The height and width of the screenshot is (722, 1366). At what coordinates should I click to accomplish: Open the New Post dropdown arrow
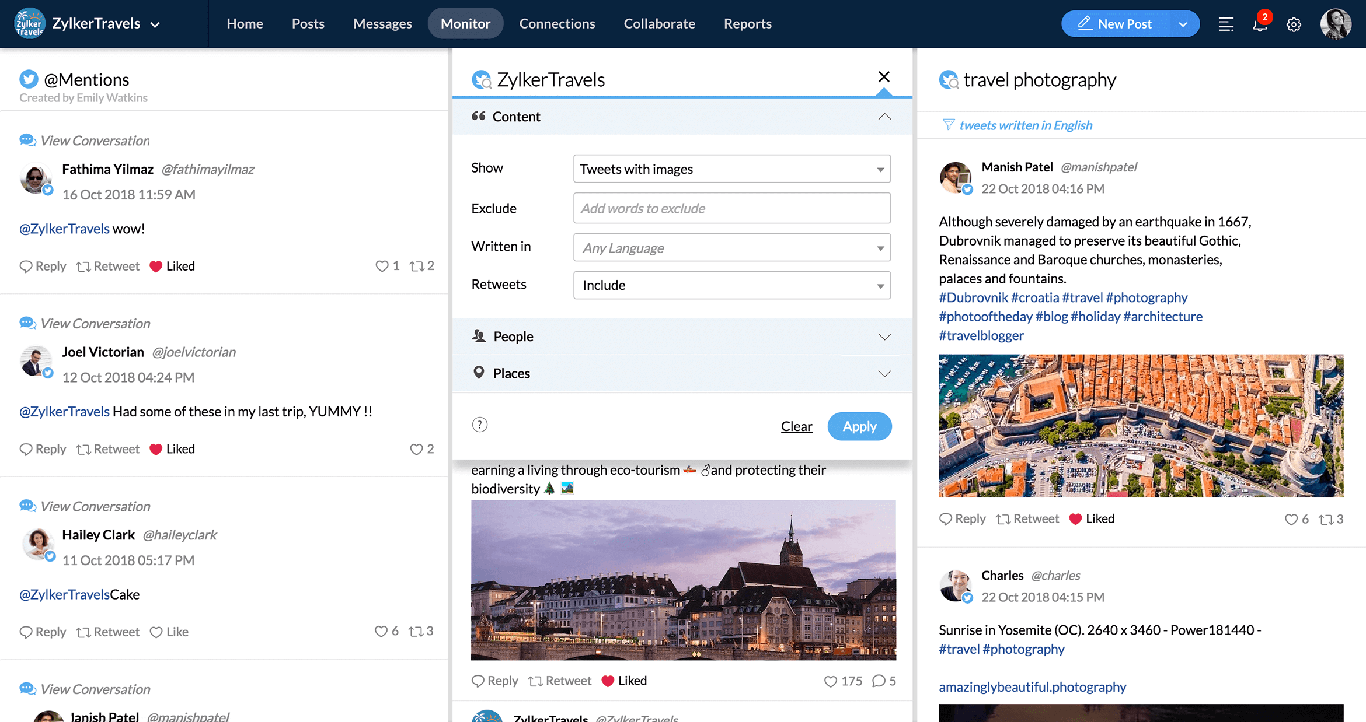coord(1183,24)
